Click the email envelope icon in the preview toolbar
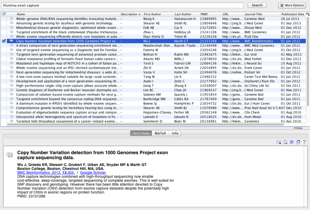310x210 pixels. click(x=279, y=142)
